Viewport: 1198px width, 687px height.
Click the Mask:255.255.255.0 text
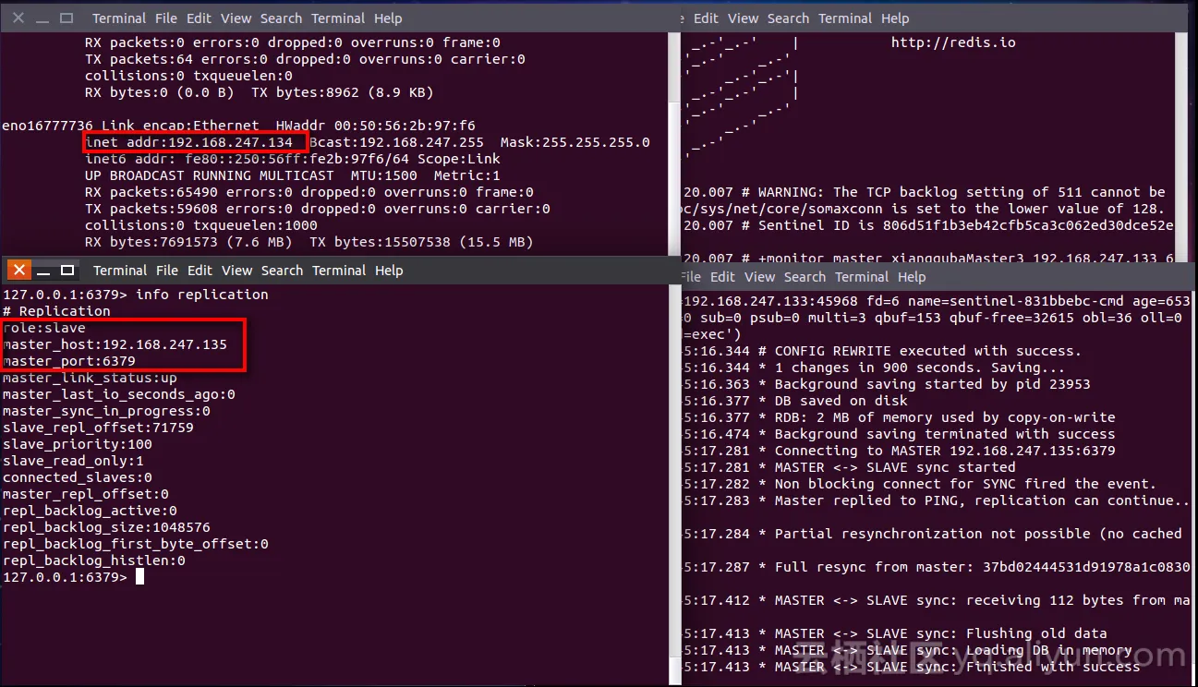575,142
